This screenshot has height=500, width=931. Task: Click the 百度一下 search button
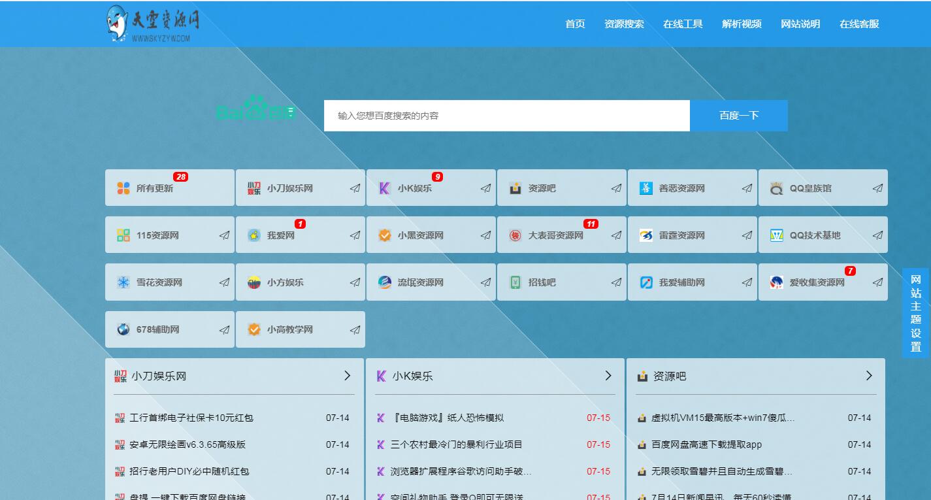tap(739, 116)
